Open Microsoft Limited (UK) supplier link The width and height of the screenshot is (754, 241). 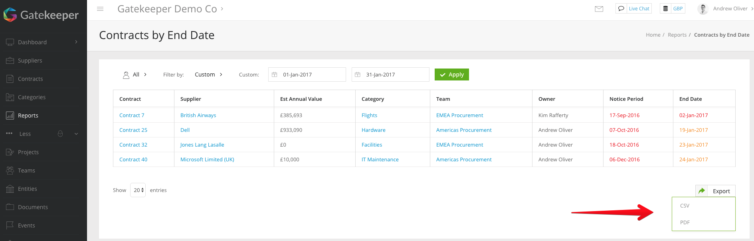(207, 159)
